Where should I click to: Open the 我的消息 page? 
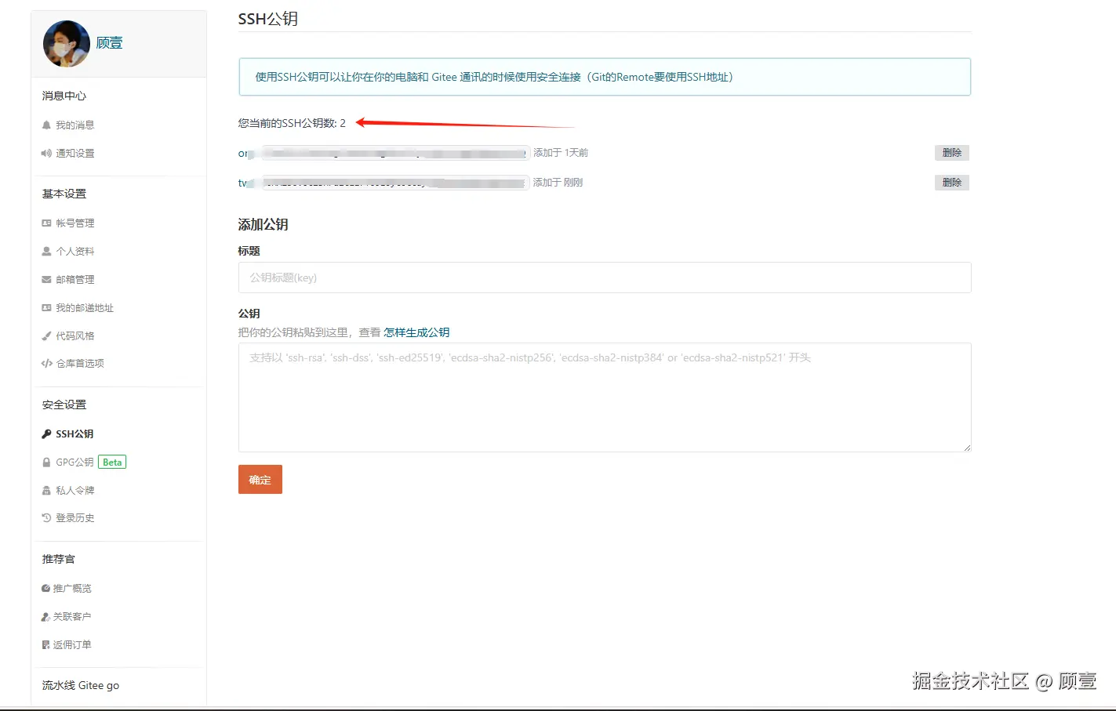75,125
